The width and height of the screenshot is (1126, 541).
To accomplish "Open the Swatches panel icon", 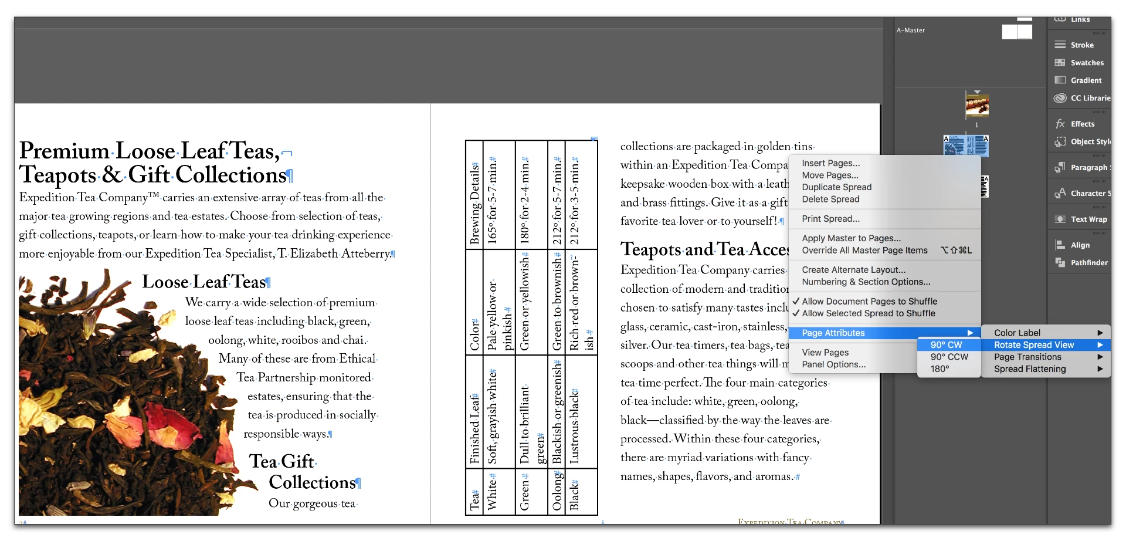I will (x=1060, y=62).
